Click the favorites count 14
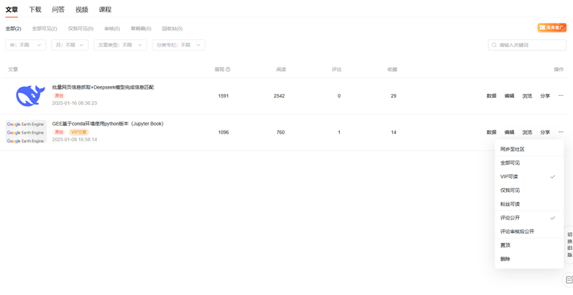 pos(393,132)
